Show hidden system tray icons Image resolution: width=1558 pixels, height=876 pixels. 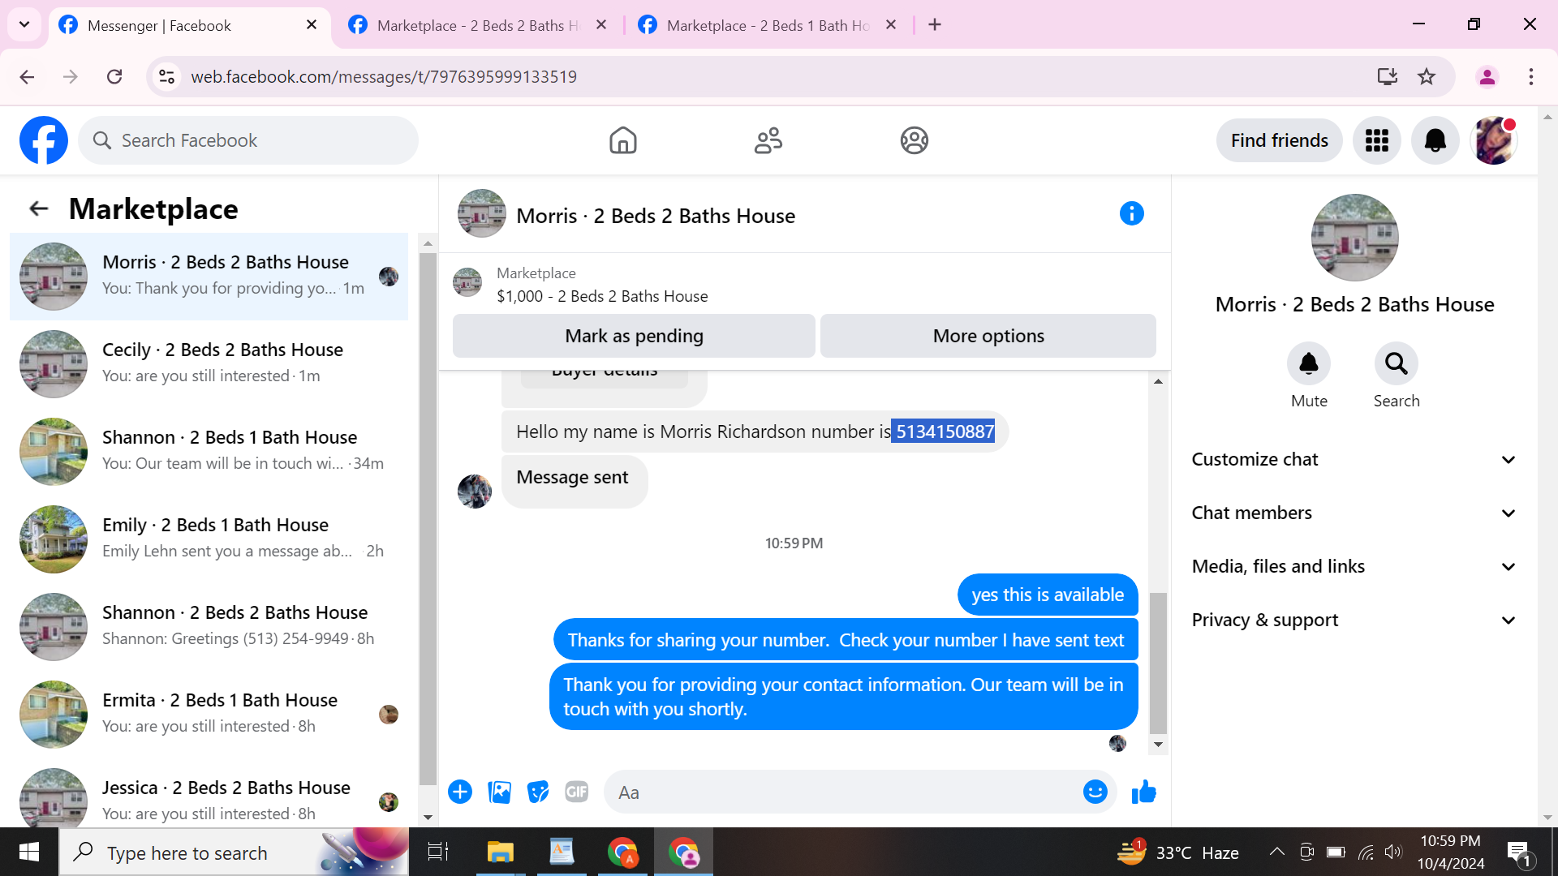[1276, 852]
